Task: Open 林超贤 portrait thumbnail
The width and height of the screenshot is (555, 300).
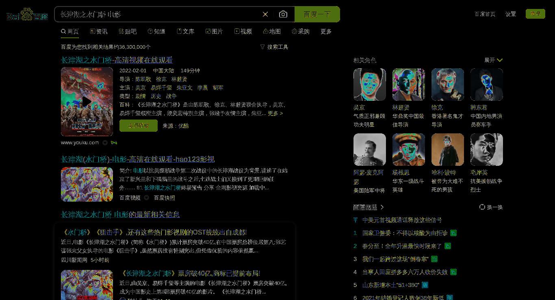Action: (x=409, y=85)
